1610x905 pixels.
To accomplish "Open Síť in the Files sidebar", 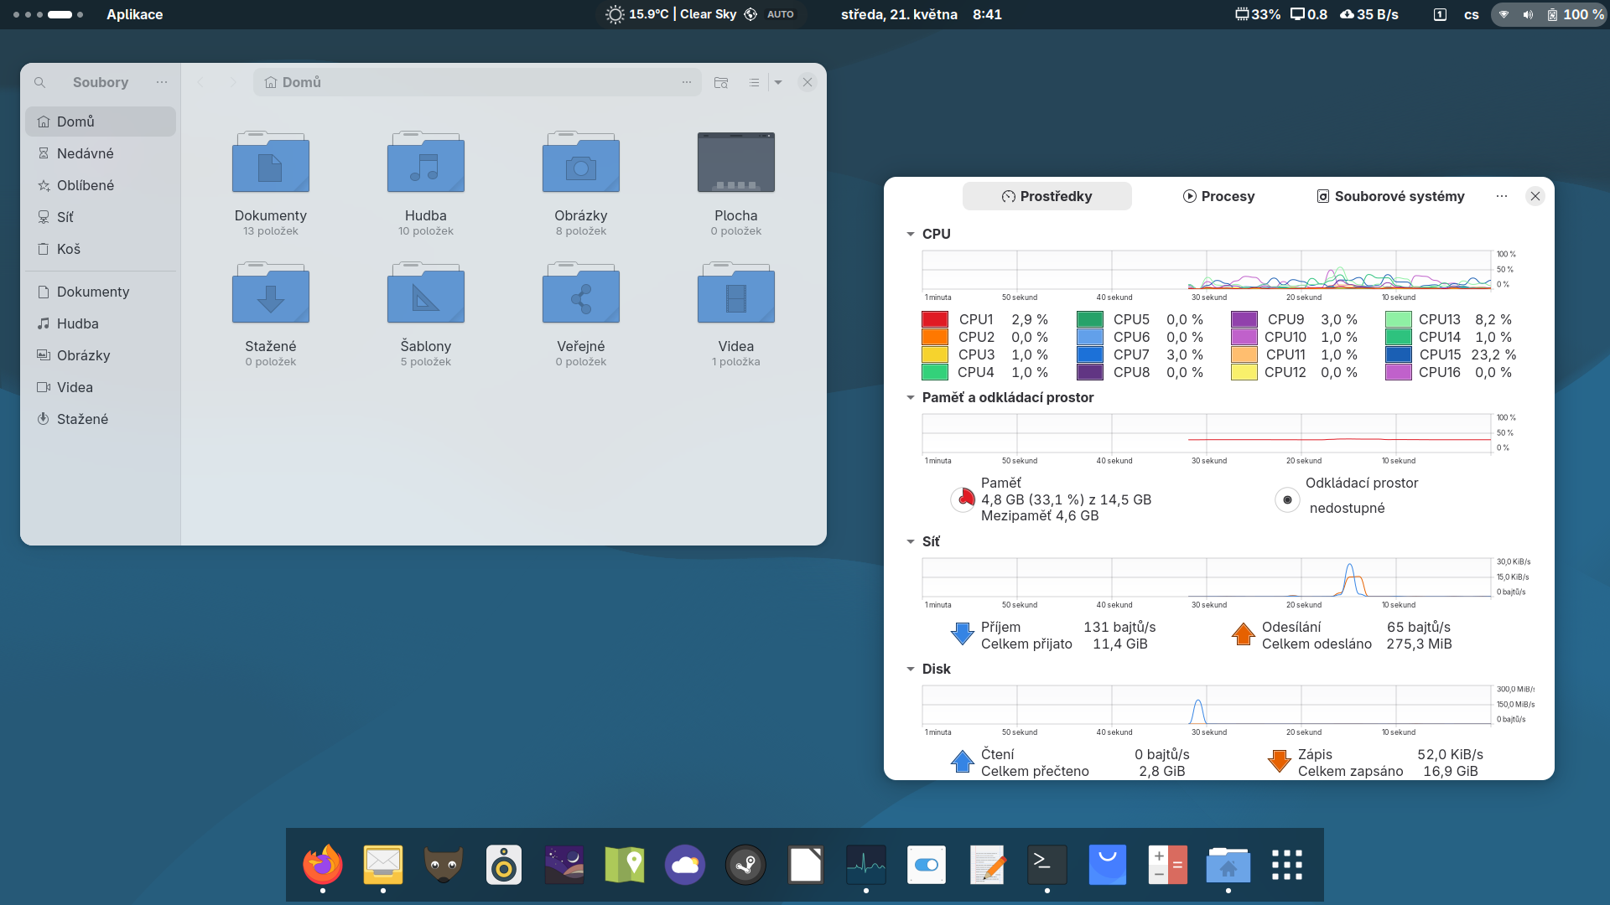I will click(101, 217).
